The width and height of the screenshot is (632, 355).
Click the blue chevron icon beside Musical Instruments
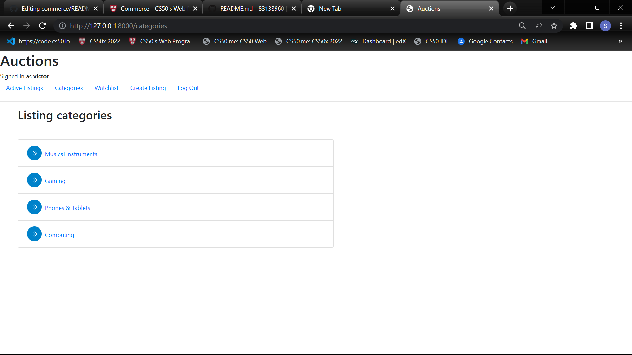pos(34,153)
